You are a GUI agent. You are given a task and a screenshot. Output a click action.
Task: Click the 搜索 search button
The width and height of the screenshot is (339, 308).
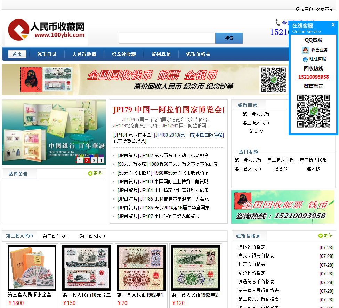point(229,38)
